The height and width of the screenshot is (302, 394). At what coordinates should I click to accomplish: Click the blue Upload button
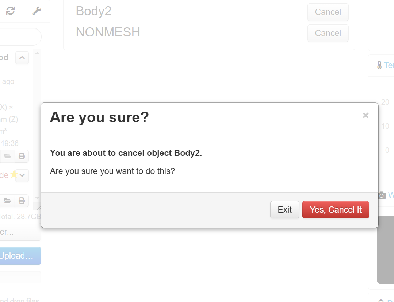click(x=20, y=256)
